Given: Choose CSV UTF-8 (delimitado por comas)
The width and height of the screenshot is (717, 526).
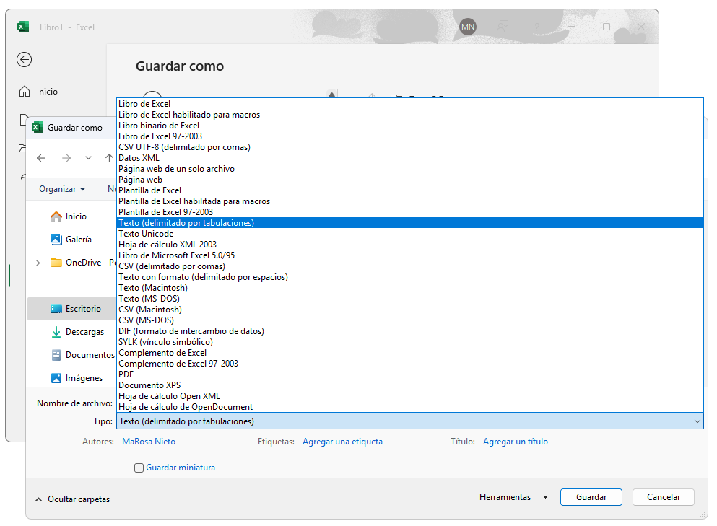Looking at the screenshot, I should pos(409,147).
